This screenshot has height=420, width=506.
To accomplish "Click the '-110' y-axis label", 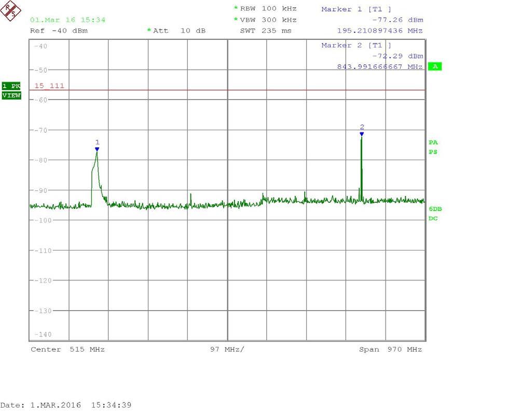I will click(43, 251).
